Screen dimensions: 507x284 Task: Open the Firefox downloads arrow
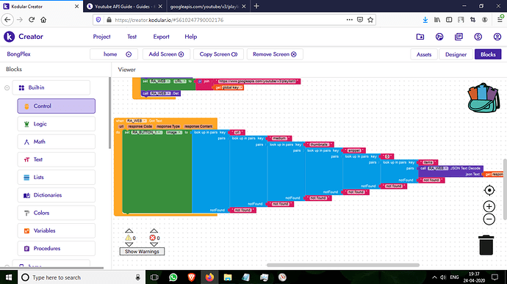click(x=425, y=20)
